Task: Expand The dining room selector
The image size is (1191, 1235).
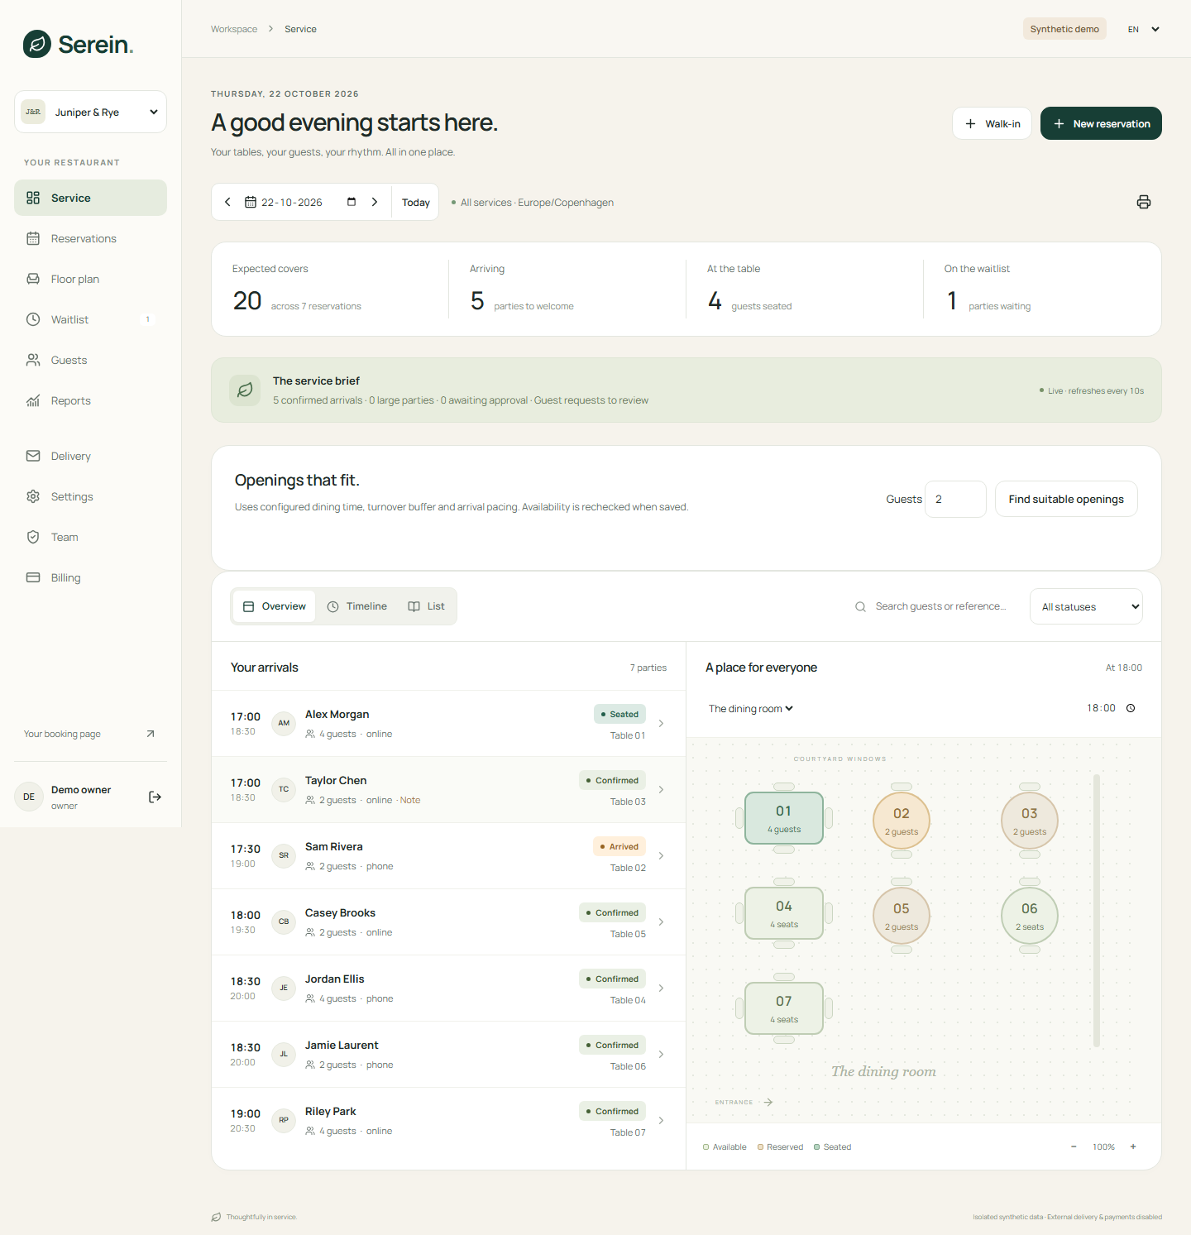Action: tap(751, 709)
